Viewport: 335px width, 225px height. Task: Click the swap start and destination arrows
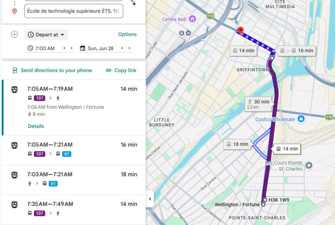tap(133, 3)
